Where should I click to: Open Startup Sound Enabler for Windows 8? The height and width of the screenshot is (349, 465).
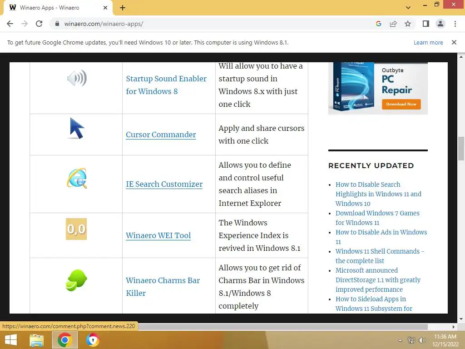coord(166,85)
